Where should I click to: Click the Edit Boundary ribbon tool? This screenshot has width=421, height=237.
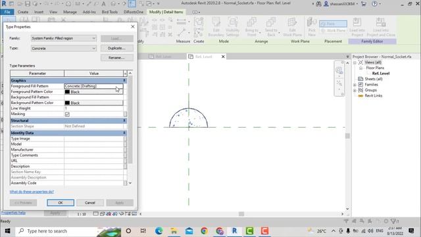pos(216,27)
